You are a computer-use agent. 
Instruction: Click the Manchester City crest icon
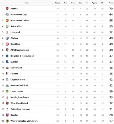coord(7,15)
